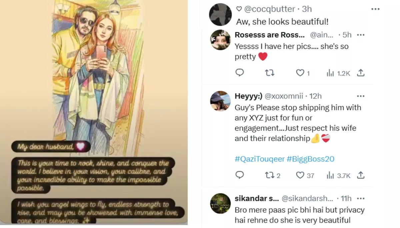The image size is (400, 228).
Task: Open more options for Heyyy:) tweet
Action: pyautogui.click(x=361, y=96)
